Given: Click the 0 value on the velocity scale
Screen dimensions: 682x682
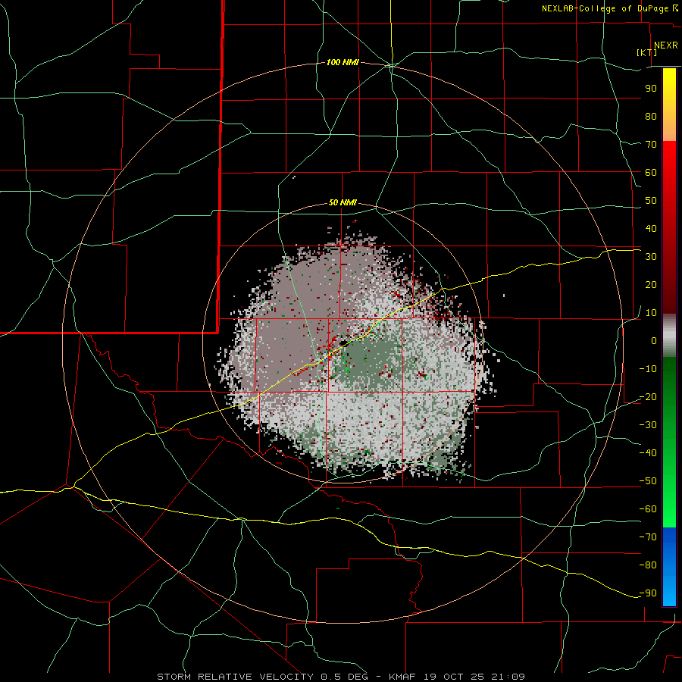Looking at the screenshot, I should pos(654,340).
